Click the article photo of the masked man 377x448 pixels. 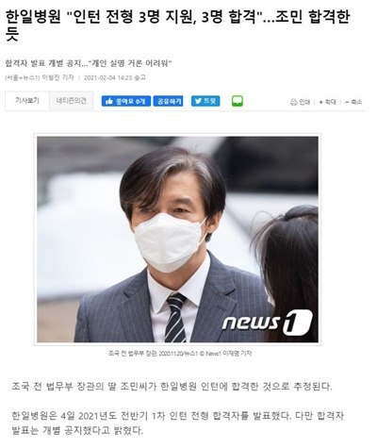[x=177, y=240]
